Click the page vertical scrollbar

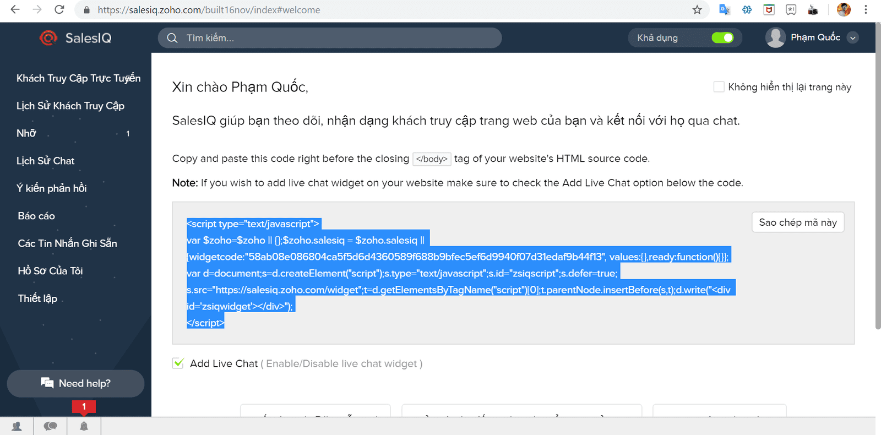878,176
